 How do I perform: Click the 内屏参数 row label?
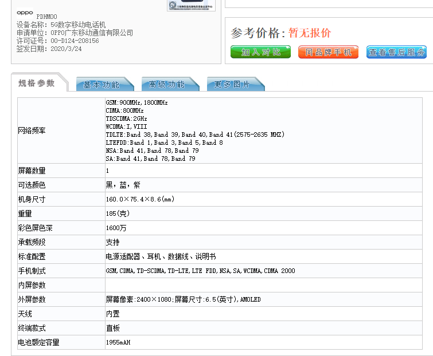32,286
